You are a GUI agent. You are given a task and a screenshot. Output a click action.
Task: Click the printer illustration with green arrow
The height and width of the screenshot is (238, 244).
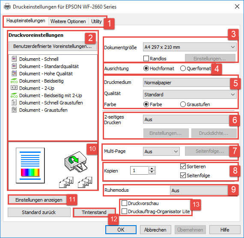(76, 162)
